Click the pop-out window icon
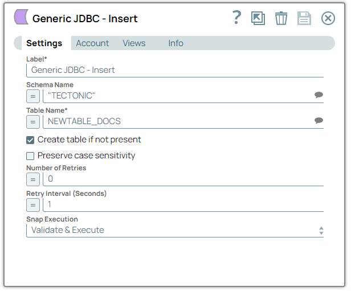 [x=258, y=18]
